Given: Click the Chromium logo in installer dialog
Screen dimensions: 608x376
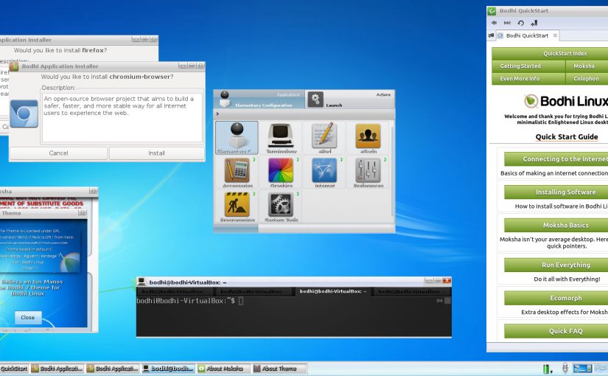Looking at the screenshot, I should pos(24,114).
